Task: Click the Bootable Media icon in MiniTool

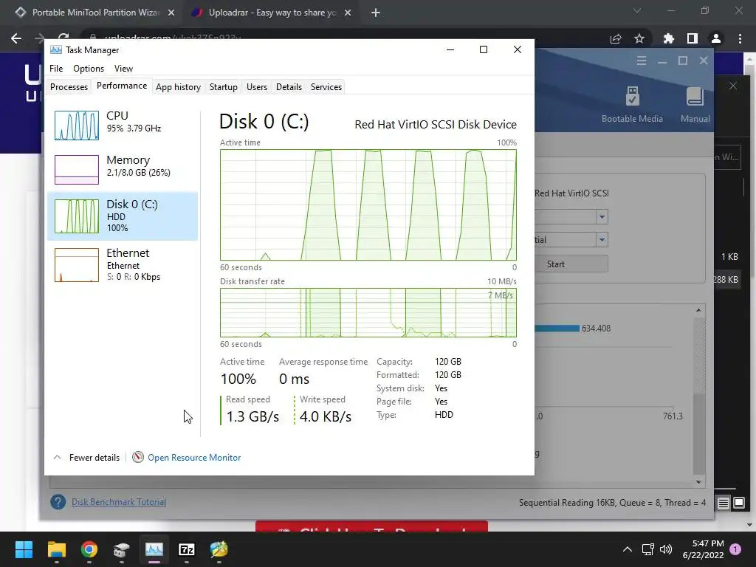Action: click(x=632, y=97)
